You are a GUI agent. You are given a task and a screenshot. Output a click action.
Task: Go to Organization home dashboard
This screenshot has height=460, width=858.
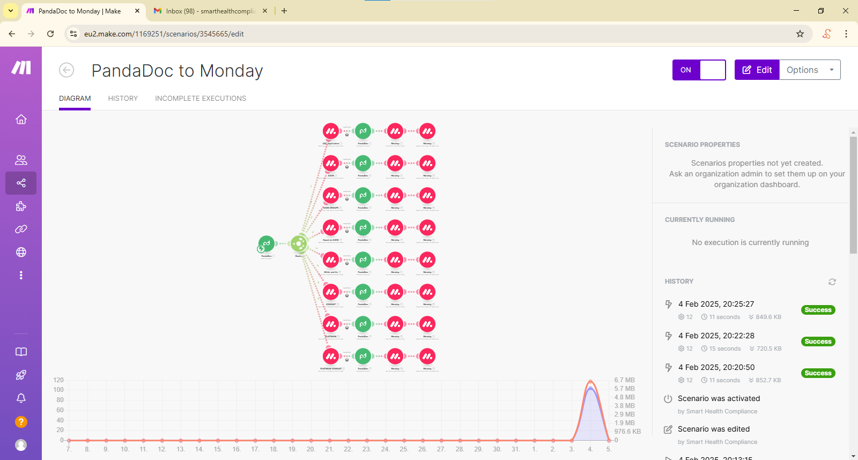tap(21, 119)
